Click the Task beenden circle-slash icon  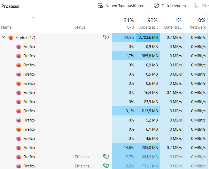(156, 6)
